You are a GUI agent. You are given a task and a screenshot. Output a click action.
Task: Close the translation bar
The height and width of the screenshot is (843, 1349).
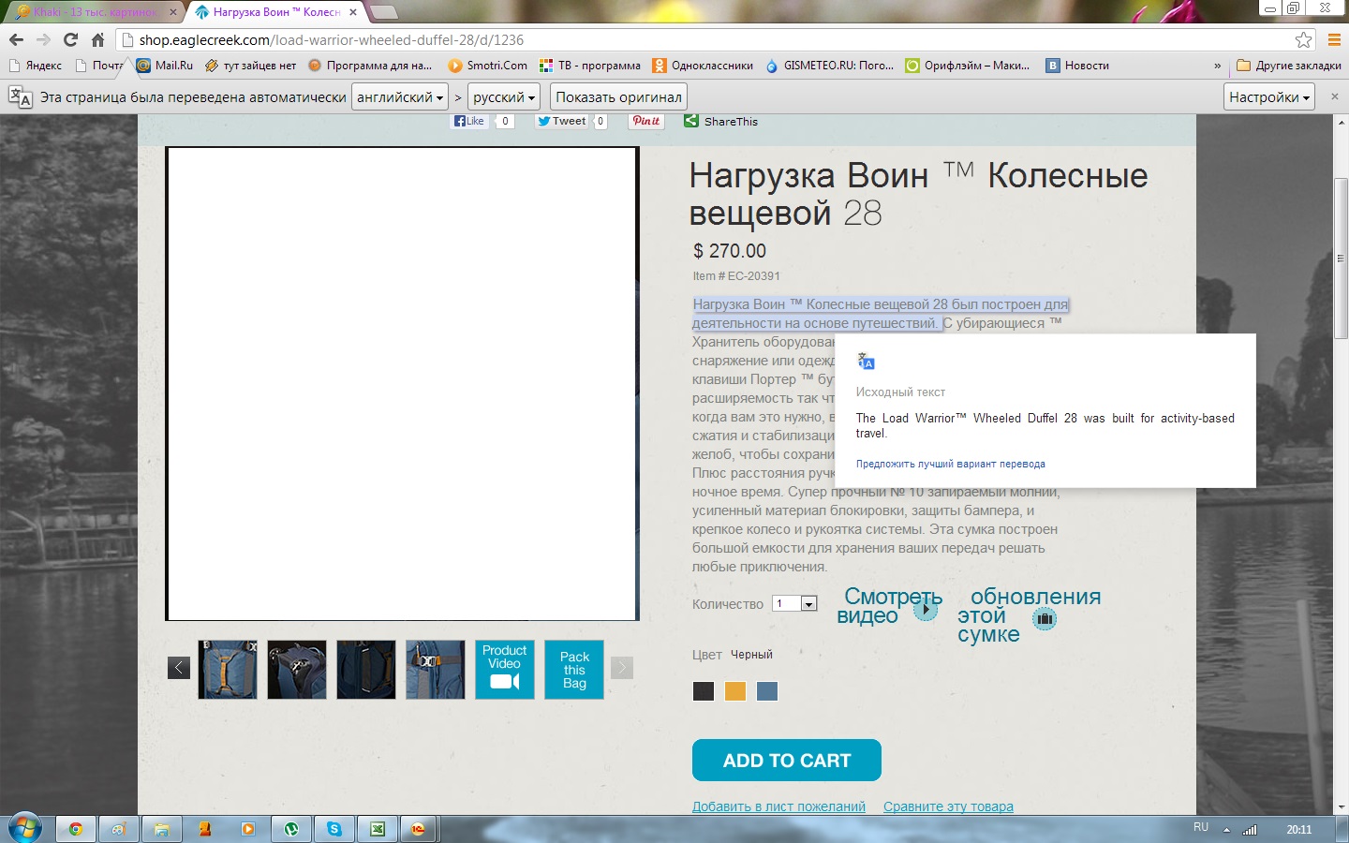coord(1335,96)
